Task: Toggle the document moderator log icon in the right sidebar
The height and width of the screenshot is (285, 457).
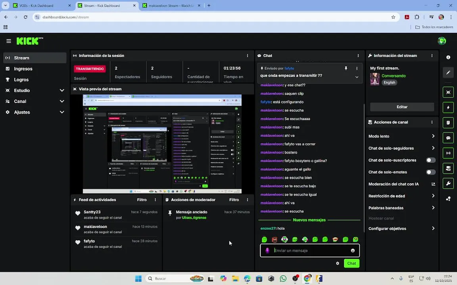Action: (x=448, y=122)
